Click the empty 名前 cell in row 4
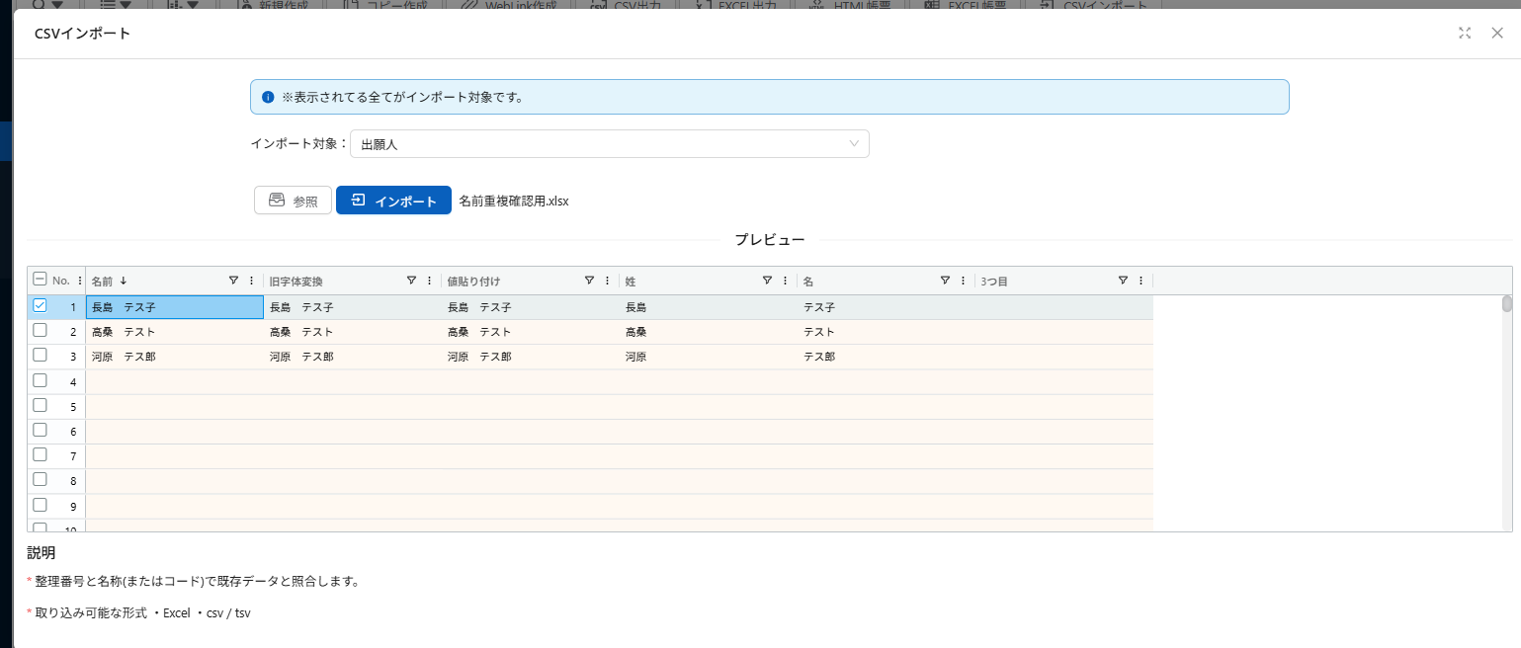The height and width of the screenshot is (648, 1521). [x=175, y=381]
